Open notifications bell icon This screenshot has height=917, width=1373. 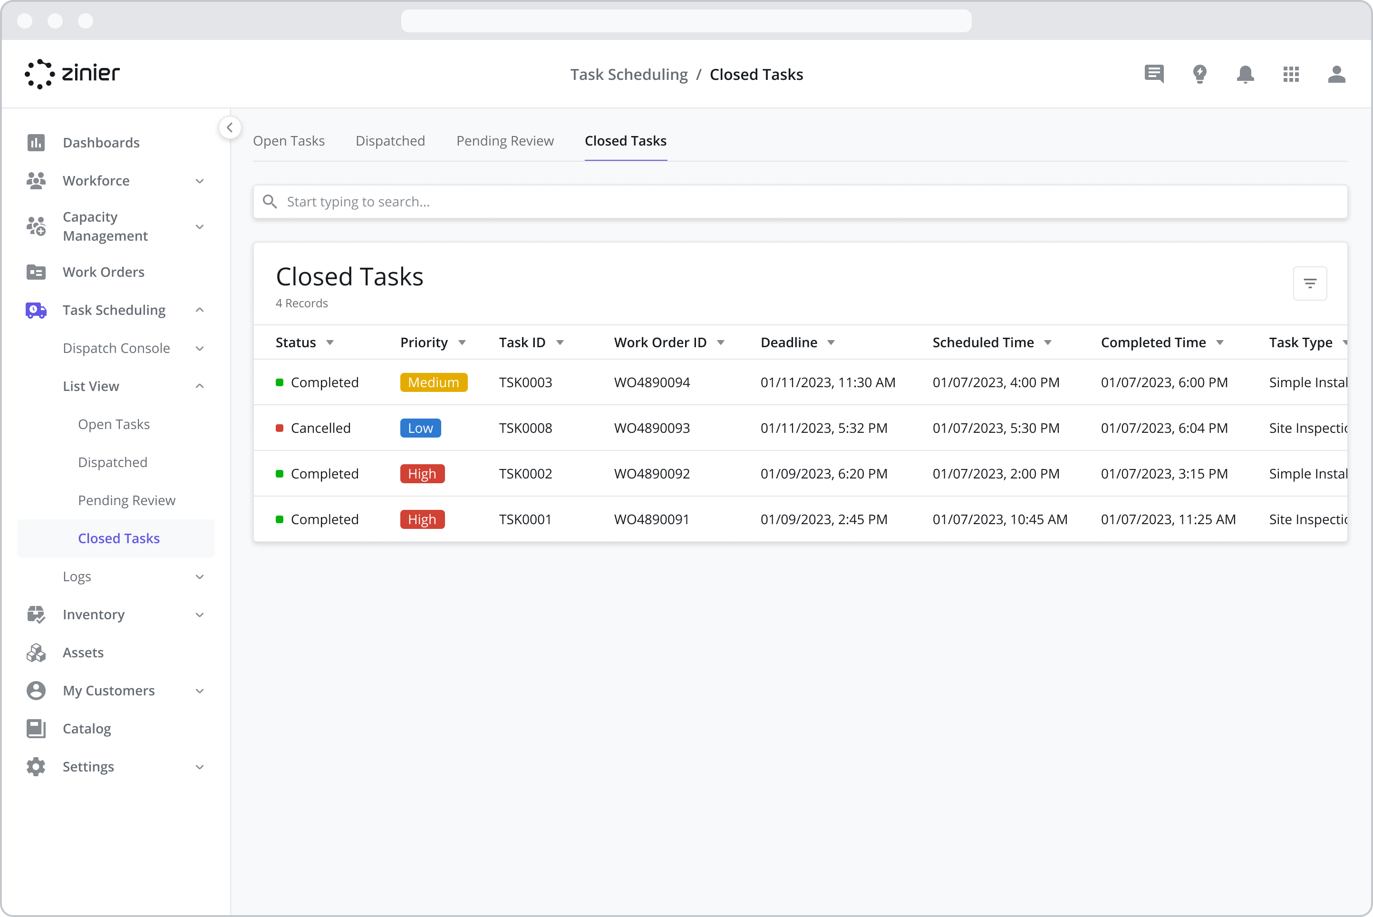1245,74
